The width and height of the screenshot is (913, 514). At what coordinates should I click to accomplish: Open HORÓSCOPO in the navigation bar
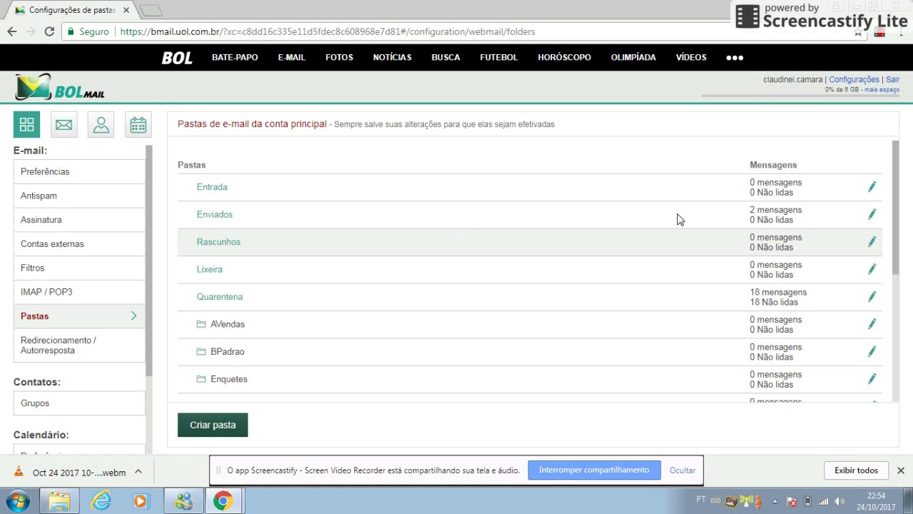pos(564,57)
